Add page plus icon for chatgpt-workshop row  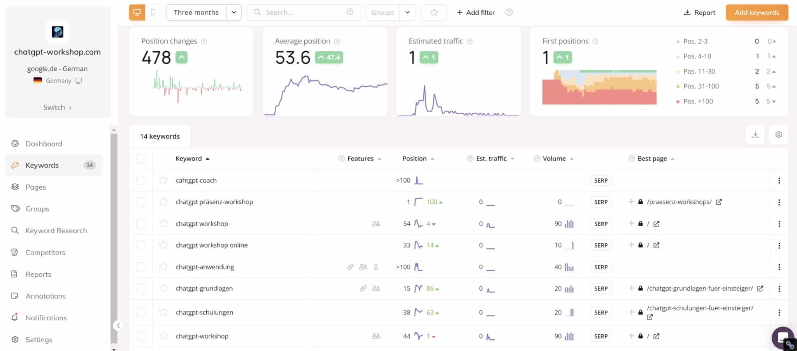[x=631, y=336]
